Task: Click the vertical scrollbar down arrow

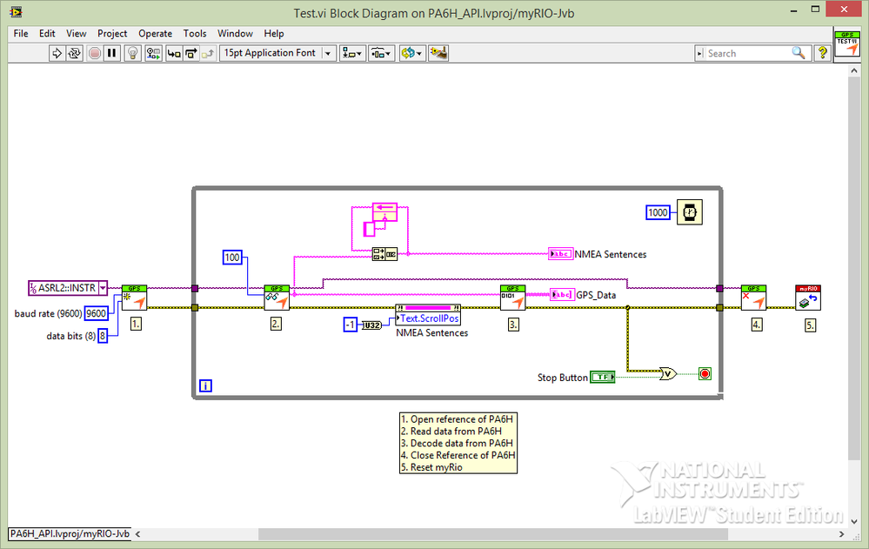Action: pos(854,521)
